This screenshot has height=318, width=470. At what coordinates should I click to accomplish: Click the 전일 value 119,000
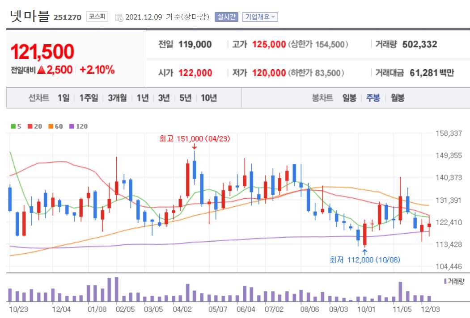point(195,45)
